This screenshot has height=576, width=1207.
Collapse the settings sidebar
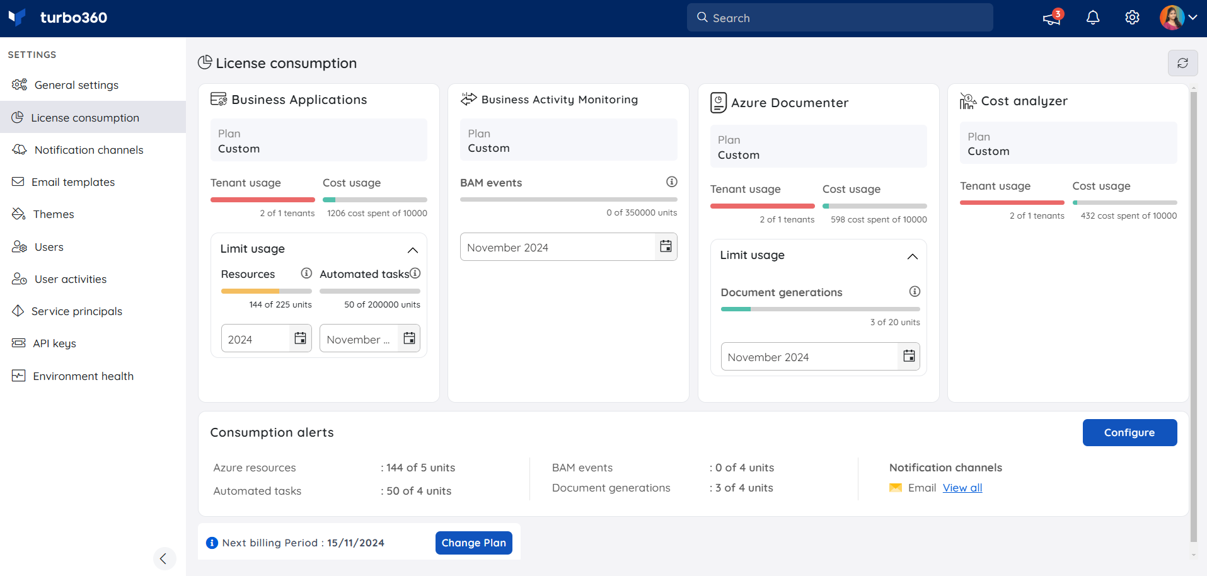tap(164, 558)
